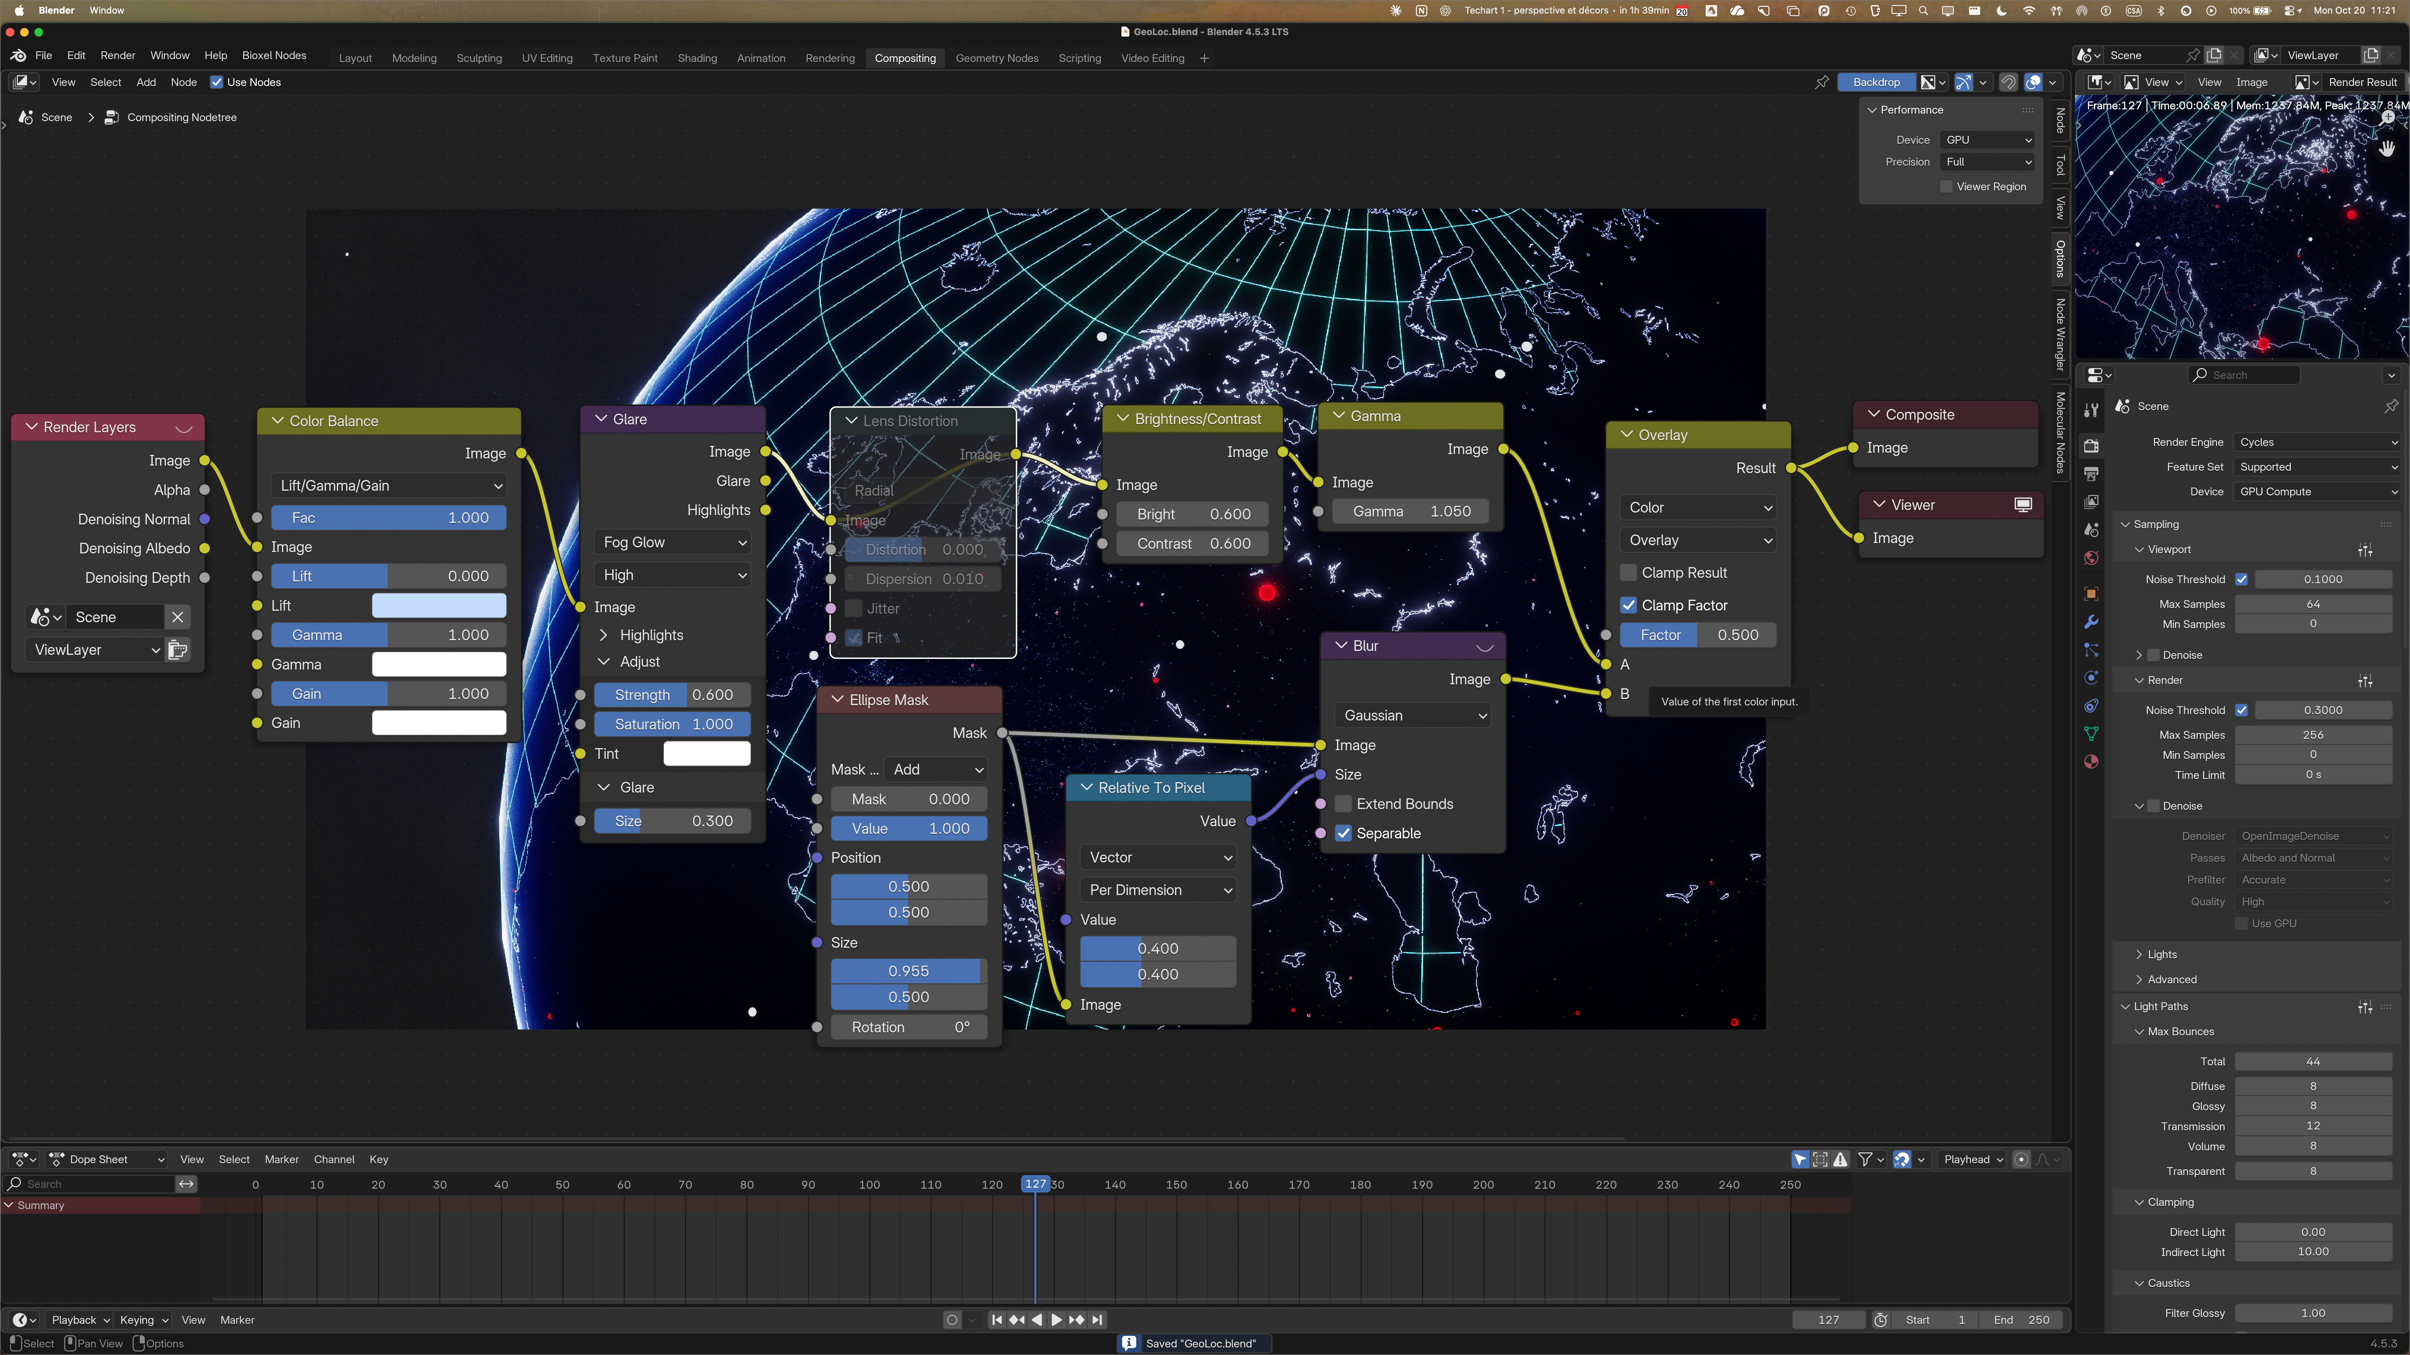The height and width of the screenshot is (1355, 2410).
Task: Open the Object properties tab icon
Action: (x=2091, y=594)
